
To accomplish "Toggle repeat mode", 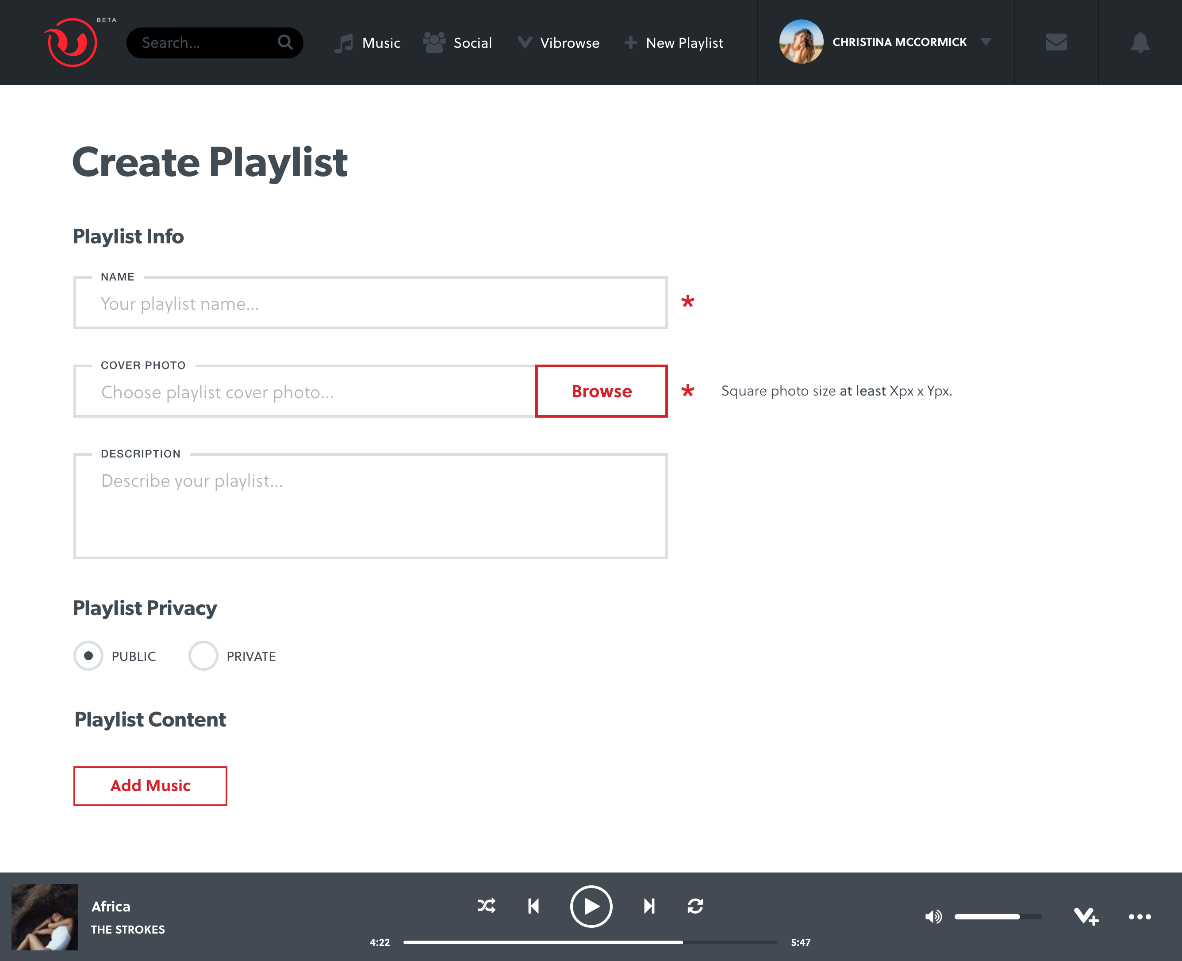I will tap(695, 906).
